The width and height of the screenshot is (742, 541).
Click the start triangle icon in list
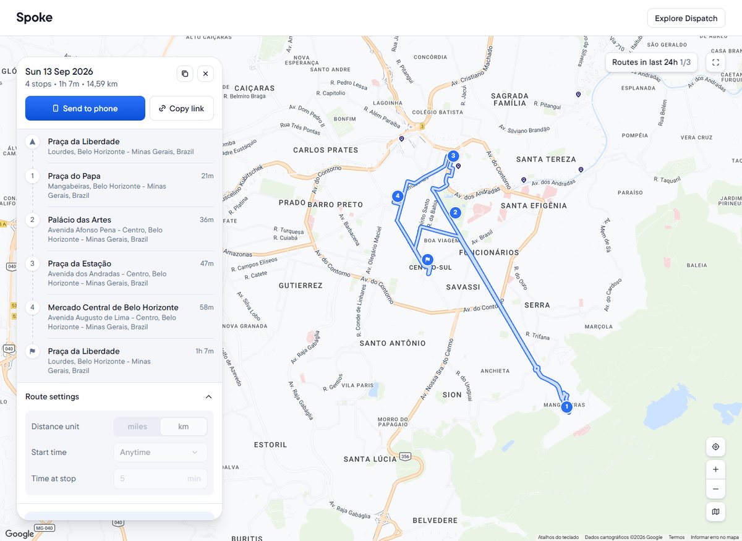click(33, 142)
